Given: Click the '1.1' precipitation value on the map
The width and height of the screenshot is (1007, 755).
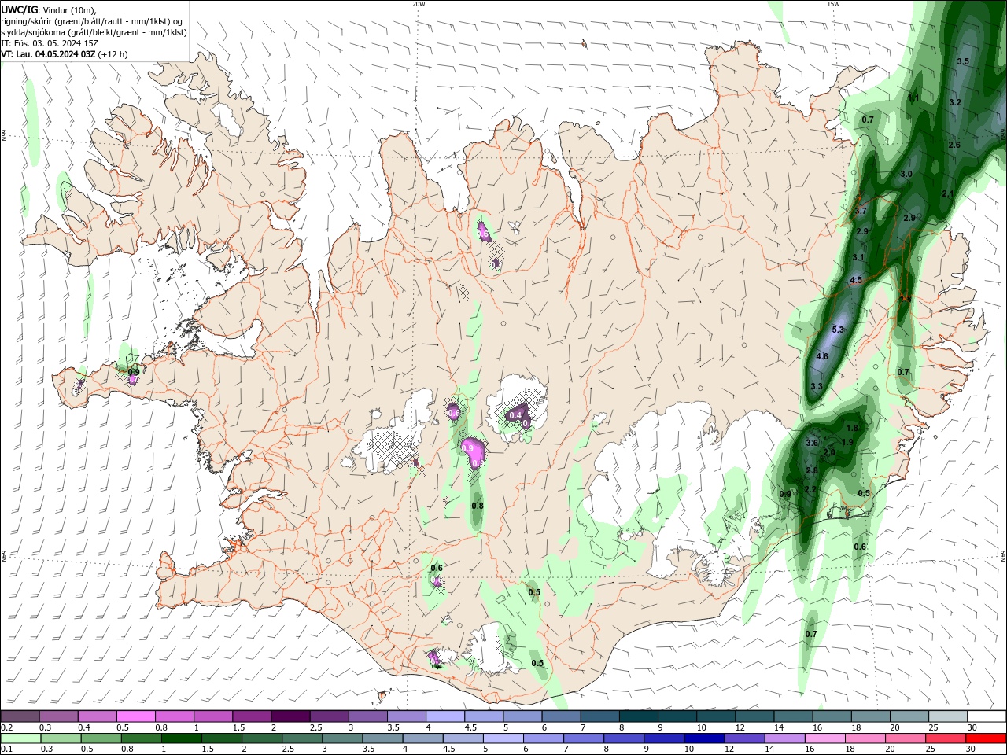Looking at the screenshot, I should click(913, 98).
